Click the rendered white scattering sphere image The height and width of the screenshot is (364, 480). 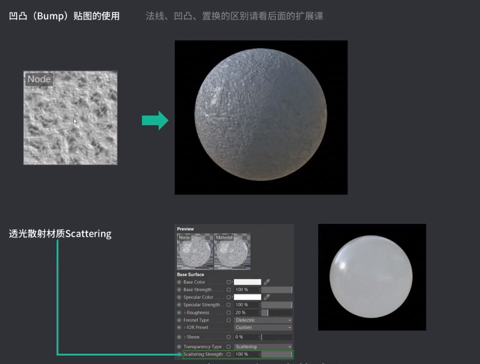(x=372, y=277)
